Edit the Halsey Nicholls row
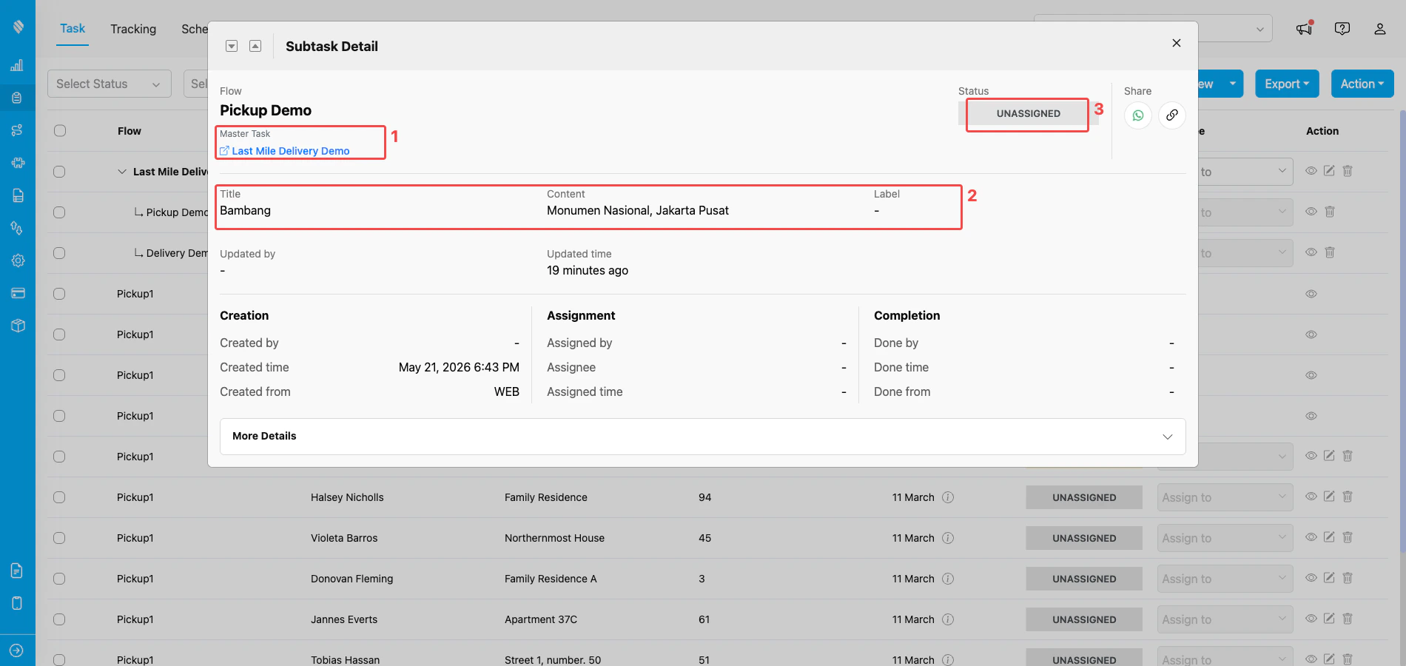This screenshot has width=1406, height=666. point(1329,497)
